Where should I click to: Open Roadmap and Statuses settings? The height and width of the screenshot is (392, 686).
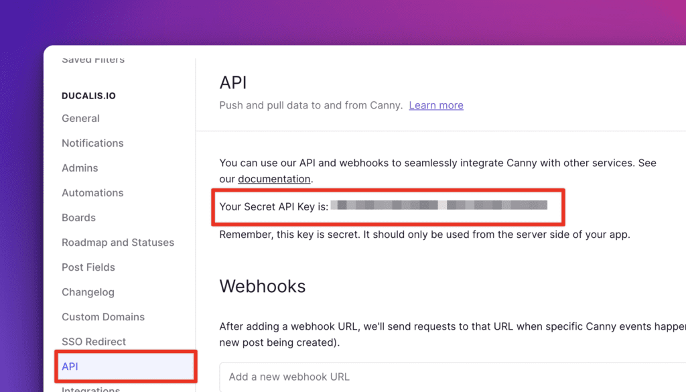pyautogui.click(x=118, y=242)
